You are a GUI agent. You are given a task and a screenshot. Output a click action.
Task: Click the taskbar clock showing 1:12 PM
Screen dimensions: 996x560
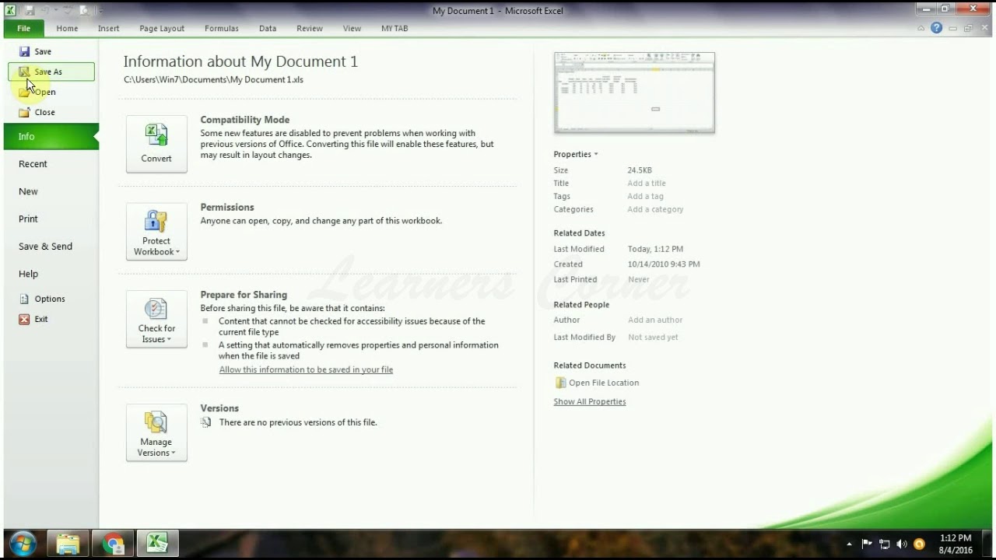[956, 544]
